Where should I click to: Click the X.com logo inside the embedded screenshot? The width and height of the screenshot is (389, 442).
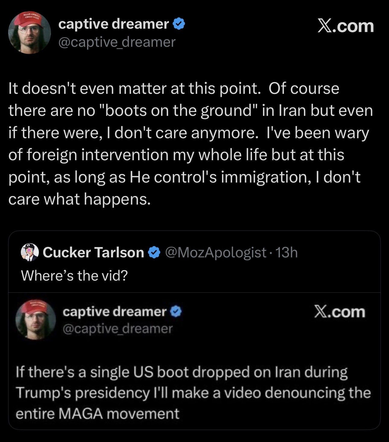(x=339, y=312)
